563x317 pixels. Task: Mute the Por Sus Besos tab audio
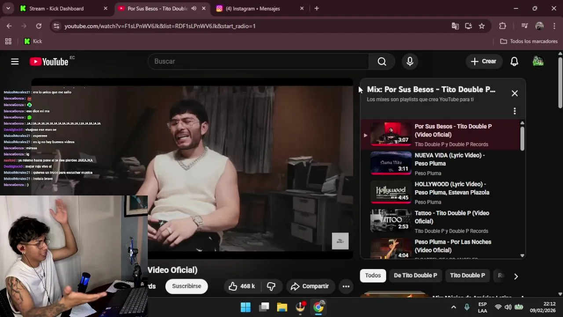[x=194, y=8]
